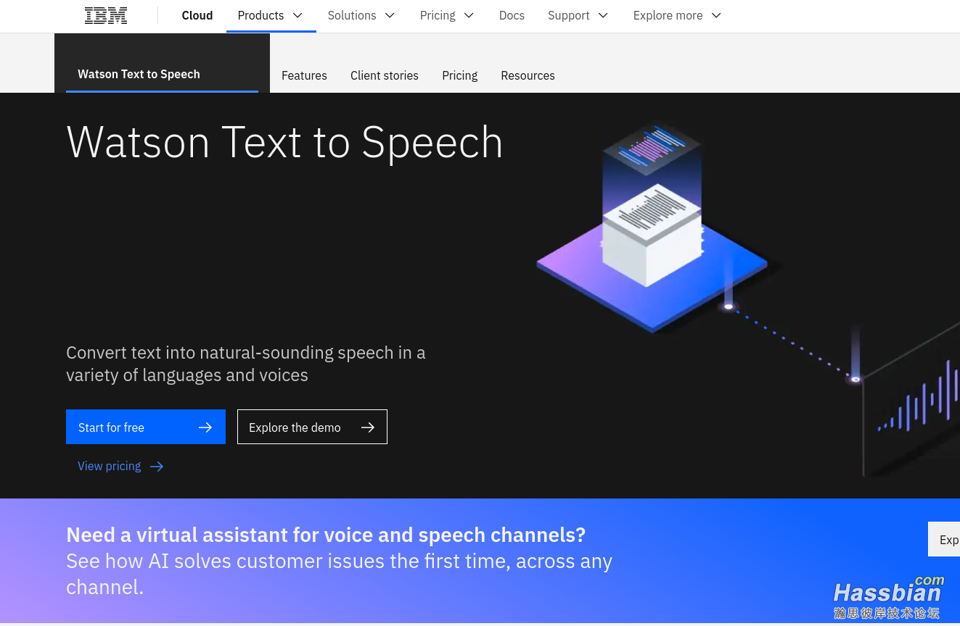Switch to the Client stories tab
Screen dimensions: 960x626
(385, 75)
